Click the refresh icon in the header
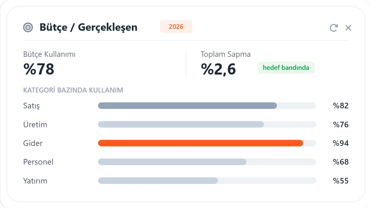The image size is (371, 208). pyautogui.click(x=333, y=28)
